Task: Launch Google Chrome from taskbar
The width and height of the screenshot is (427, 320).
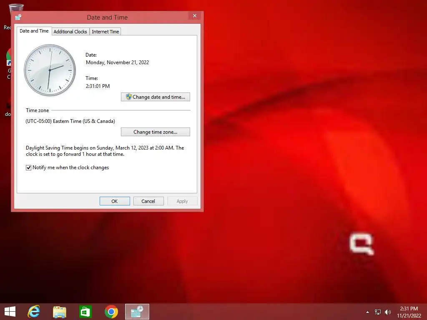Action: tap(111, 312)
